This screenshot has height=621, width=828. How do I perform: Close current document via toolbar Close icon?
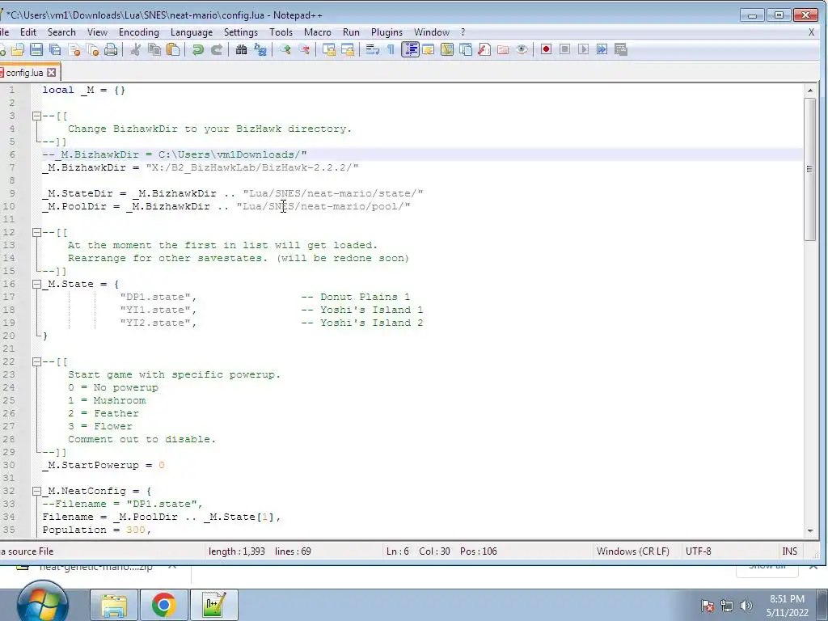[x=74, y=49]
